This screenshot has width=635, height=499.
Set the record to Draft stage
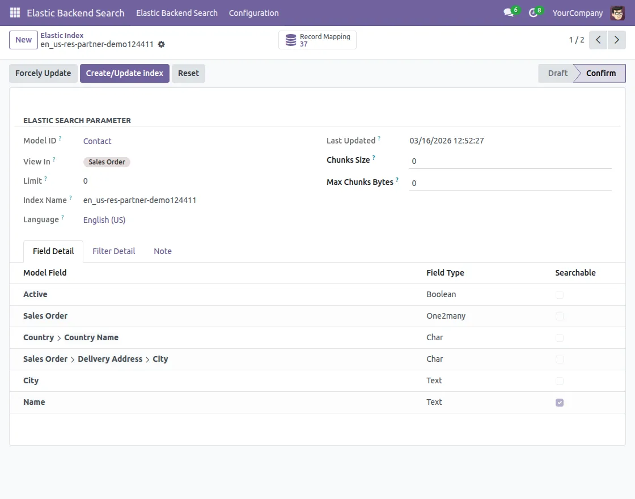click(557, 73)
